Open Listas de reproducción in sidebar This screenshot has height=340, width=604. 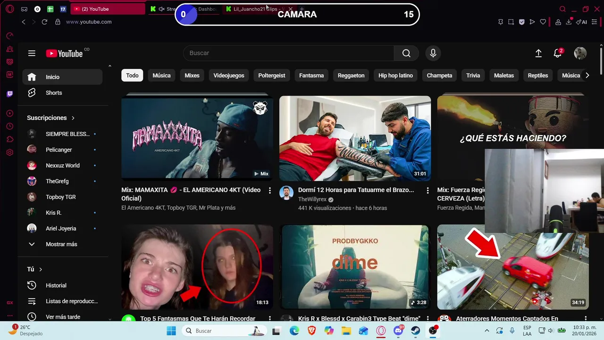62,301
